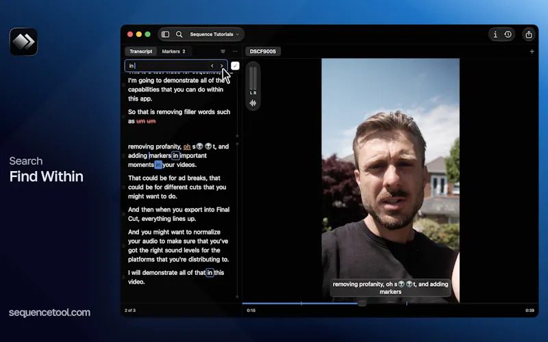Select the Transcript tab
548x342 pixels.
click(141, 51)
